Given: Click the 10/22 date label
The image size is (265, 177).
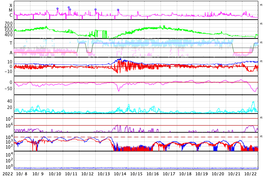Looking at the screenshot, I should coord(250,174).
